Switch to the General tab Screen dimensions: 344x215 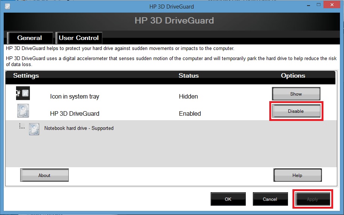(30, 38)
